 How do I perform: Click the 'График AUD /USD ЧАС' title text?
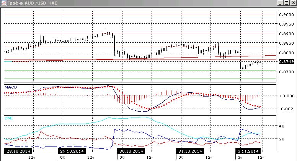click(x=32, y=3)
